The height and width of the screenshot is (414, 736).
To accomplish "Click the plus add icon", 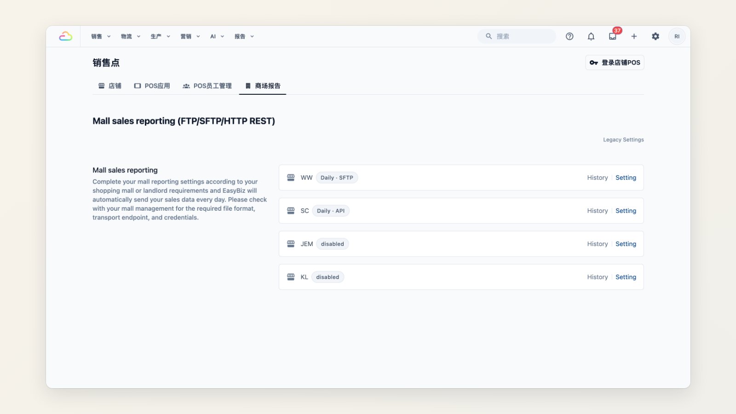I will tap(634, 36).
